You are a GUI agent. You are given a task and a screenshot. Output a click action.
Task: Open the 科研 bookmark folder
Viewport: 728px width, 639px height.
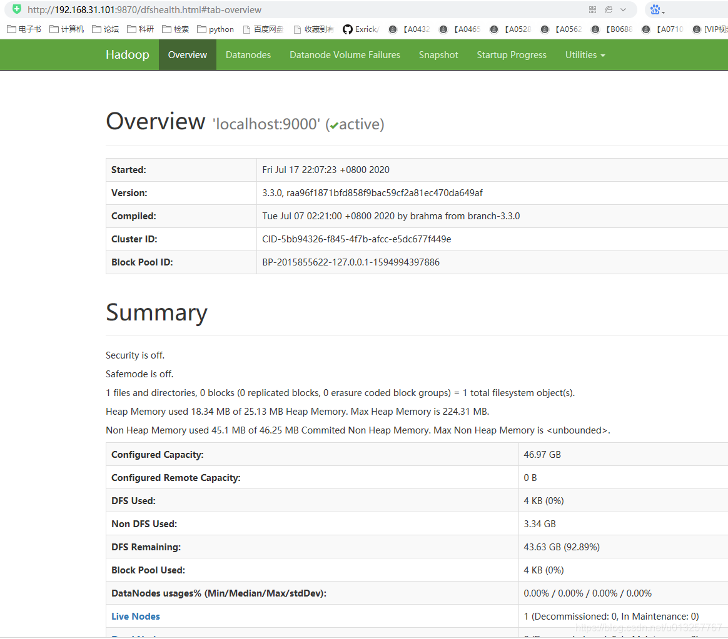click(141, 29)
